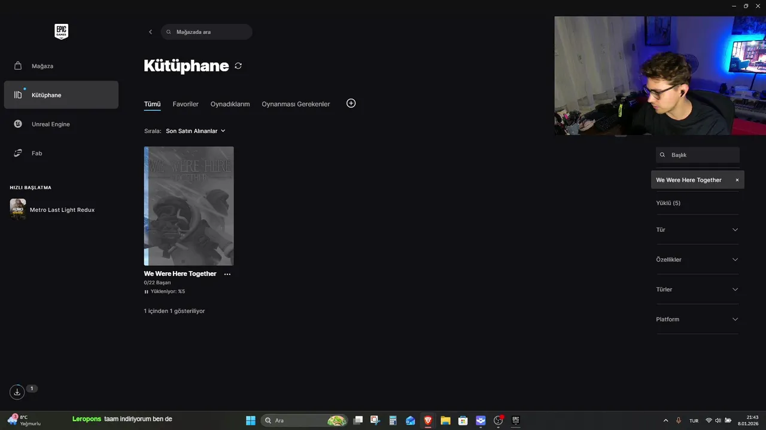
Task: Pause the We Were Here Together installation
Action: point(146,291)
